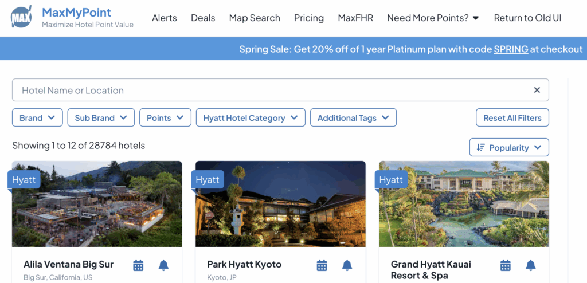Set alert bell for Alila Ventana Big Sur
587x283 pixels.
163,265
